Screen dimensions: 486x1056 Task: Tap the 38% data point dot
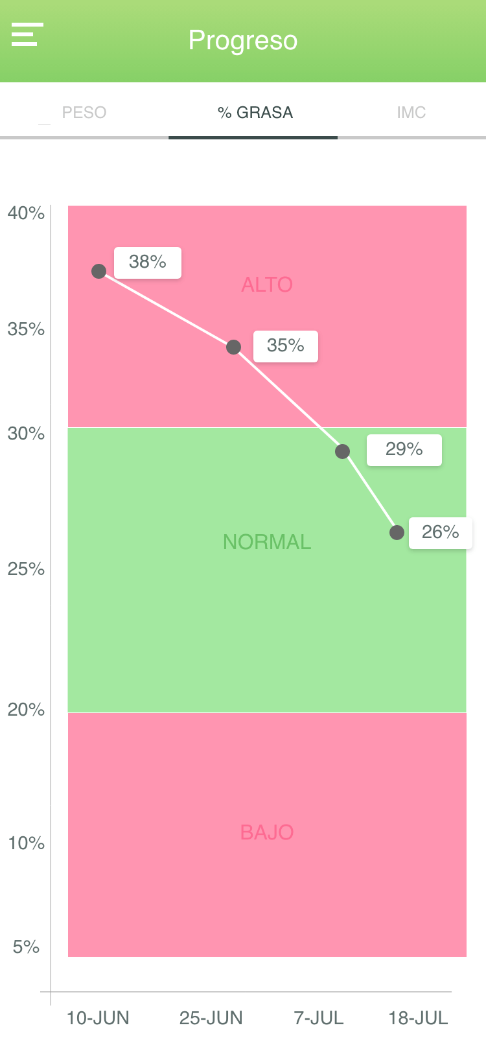pyautogui.click(x=98, y=271)
